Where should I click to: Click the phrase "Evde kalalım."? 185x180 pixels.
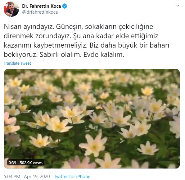(104, 55)
